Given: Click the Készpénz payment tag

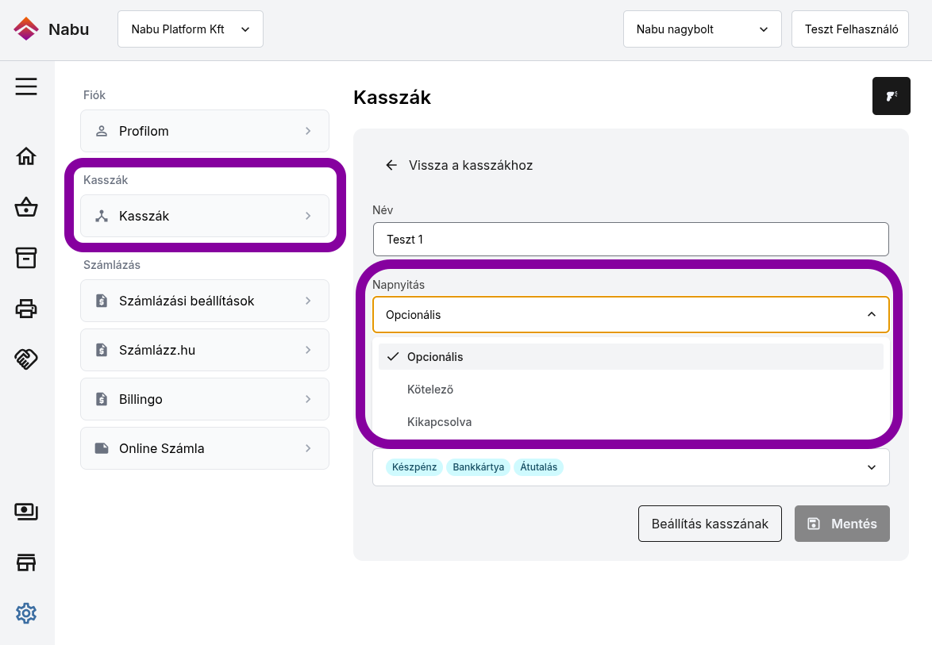Looking at the screenshot, I should 414,467.
